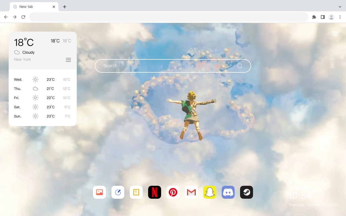The width and height of the screenshot is (346, 216).
Task: Open the page hamburger menu at top right
Action: pyautogui.click(x=335, y=34)
